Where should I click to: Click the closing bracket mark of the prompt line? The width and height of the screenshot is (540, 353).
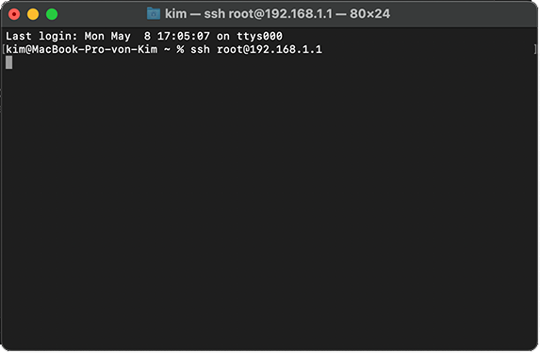(535, 49)
